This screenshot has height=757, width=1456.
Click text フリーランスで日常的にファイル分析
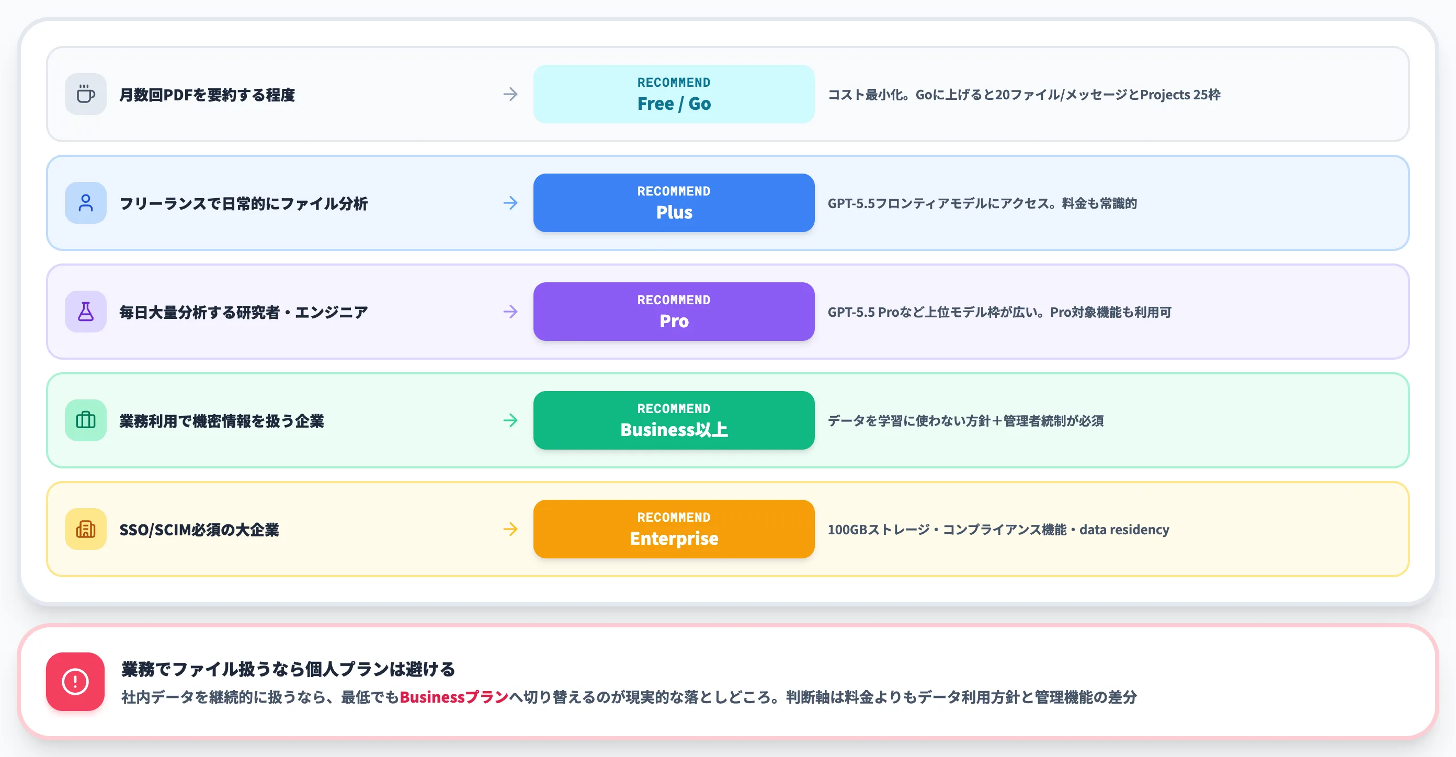(244, 203)
